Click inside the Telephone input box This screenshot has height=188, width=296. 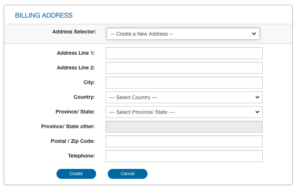point(184,156)
